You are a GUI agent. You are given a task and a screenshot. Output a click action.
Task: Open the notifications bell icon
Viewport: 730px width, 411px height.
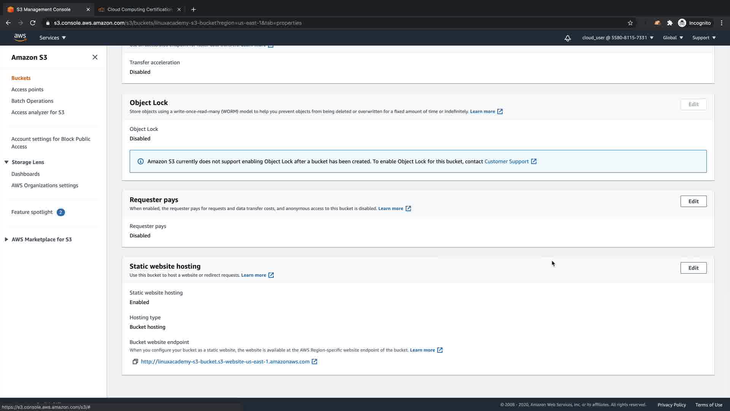567,38
